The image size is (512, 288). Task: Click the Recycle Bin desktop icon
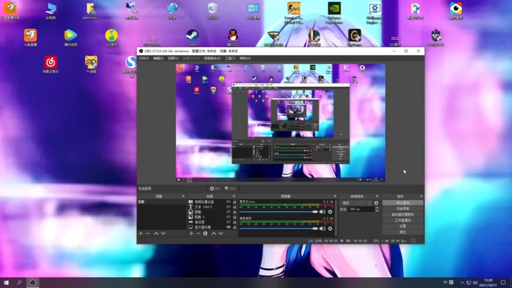point(213,9)
